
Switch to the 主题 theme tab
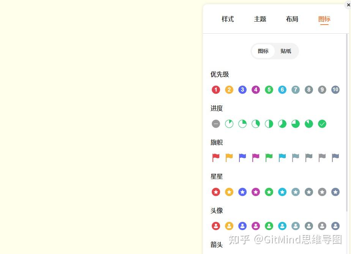tap(260, 19)
